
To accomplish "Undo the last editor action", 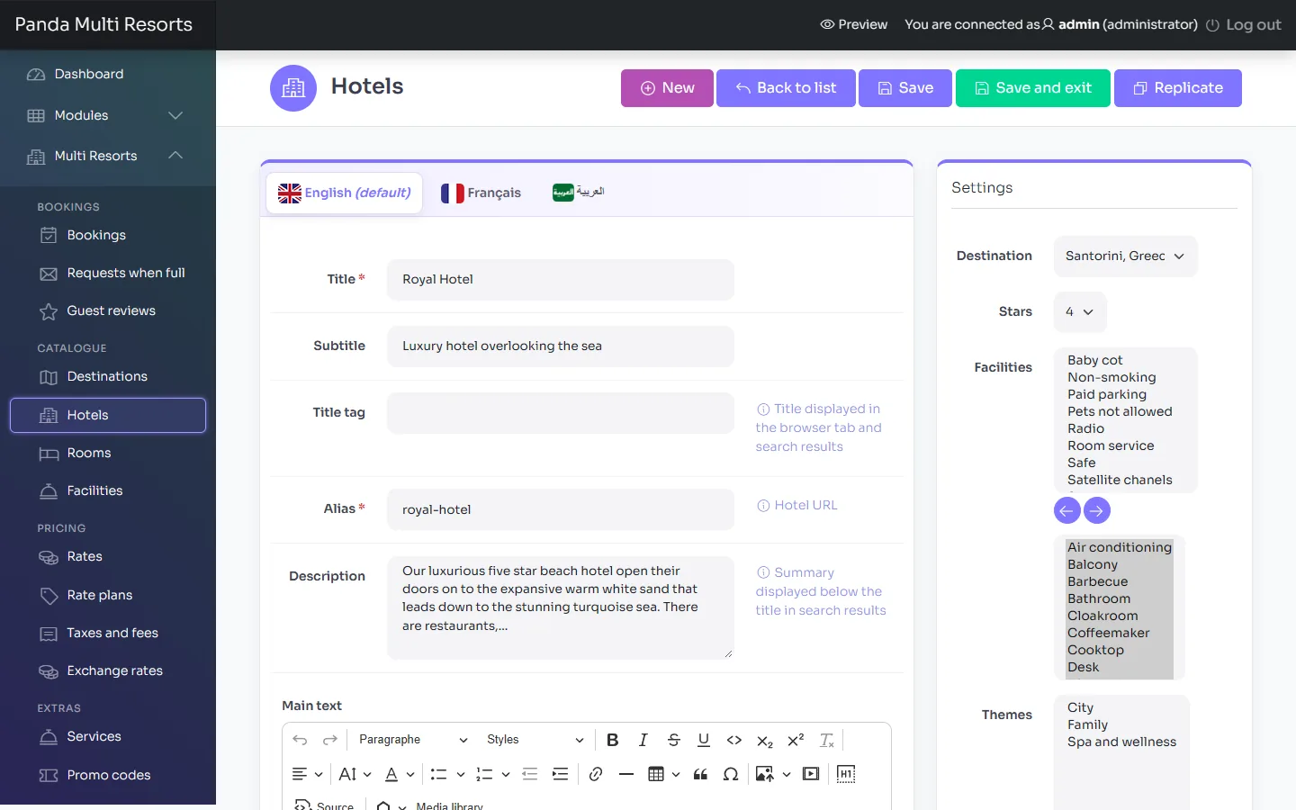I will click(x=300, y=740).
